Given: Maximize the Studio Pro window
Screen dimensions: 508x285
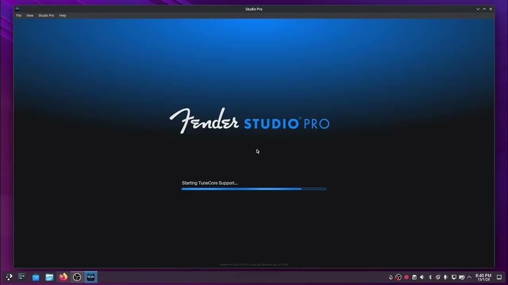Looking at the screenshot, I should (x=484, y=9).
